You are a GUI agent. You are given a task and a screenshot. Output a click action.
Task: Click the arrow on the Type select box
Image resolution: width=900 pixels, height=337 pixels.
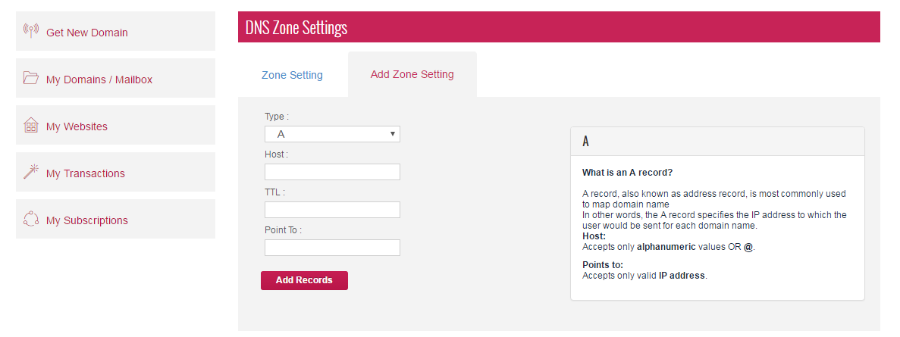coord(393,134)
